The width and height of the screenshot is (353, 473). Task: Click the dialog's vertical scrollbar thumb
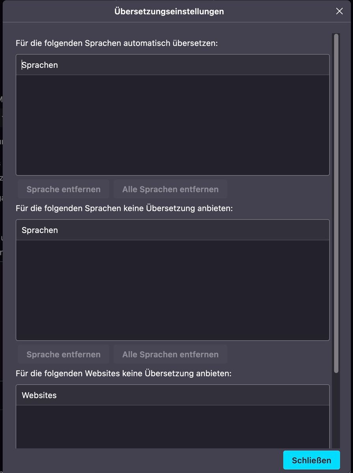click(x=336, y=197)
